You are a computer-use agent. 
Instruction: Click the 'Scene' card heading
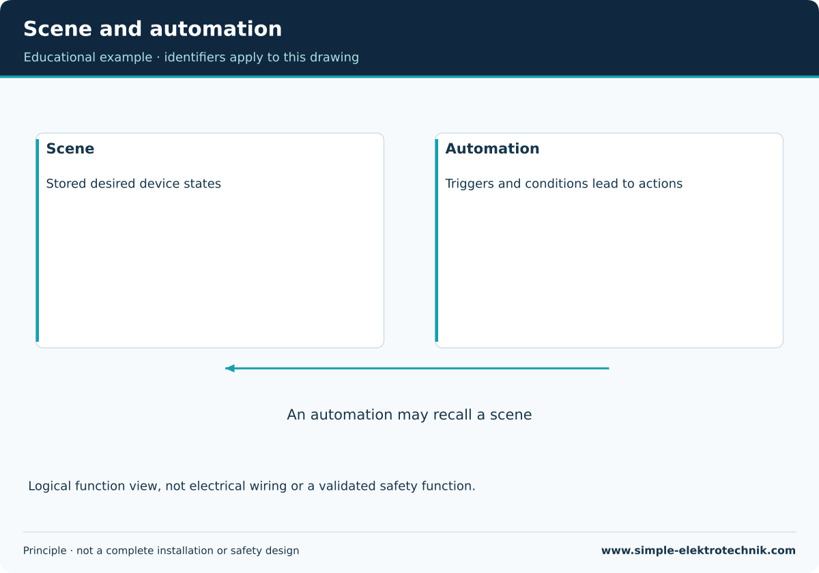pos(70,149)
